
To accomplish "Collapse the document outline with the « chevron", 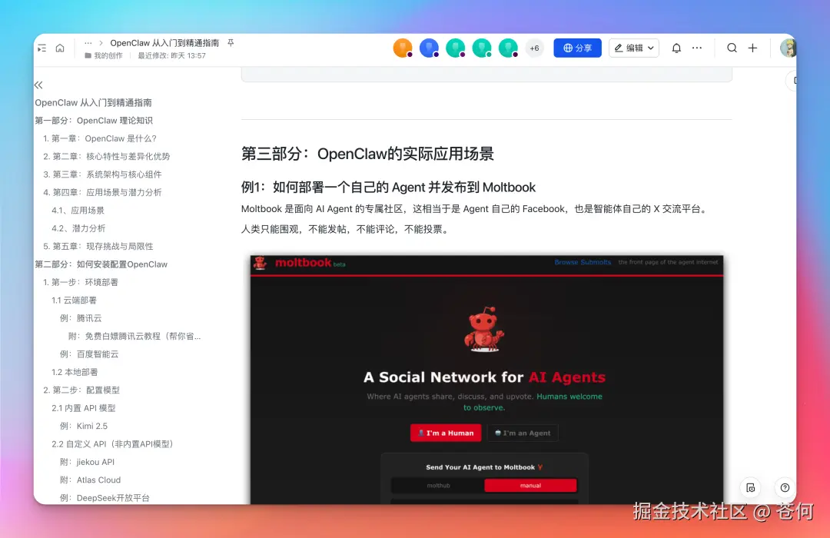I will pyautogui.click(x=38, y=85).
